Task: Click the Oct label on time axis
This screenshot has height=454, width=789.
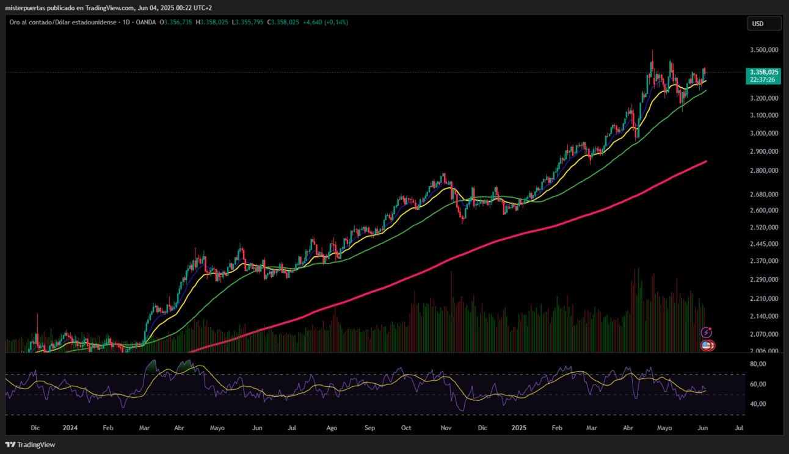Action: point(407,428)
